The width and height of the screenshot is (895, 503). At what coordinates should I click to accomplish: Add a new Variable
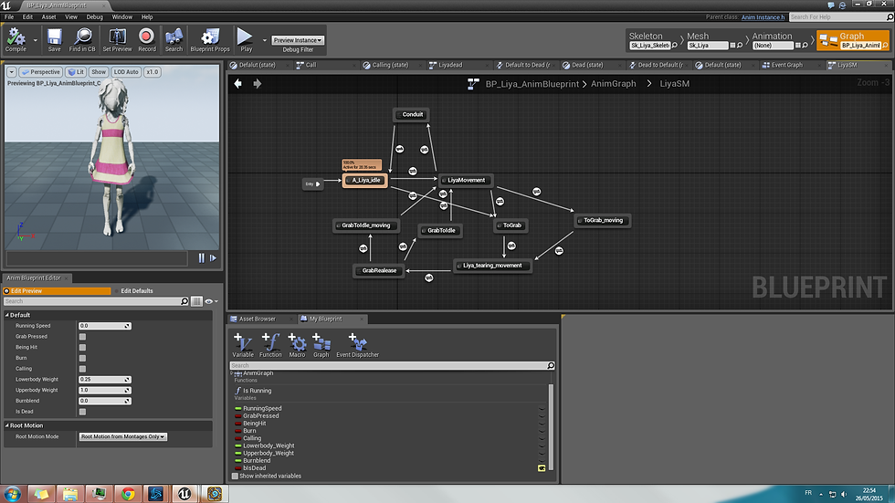pyautogui.click(x=243, y=346)
